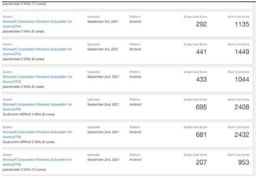Image resolution: width=256 pixels, height=178 pixels.
Task: Click the multi-core score 1449
Action: [x=242, y=52]
